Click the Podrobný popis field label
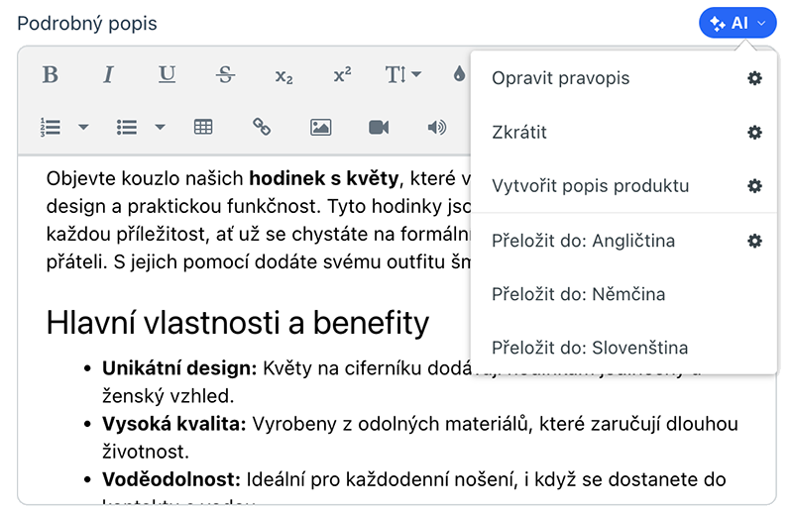The image size is (793, 511). pos(87,24)
